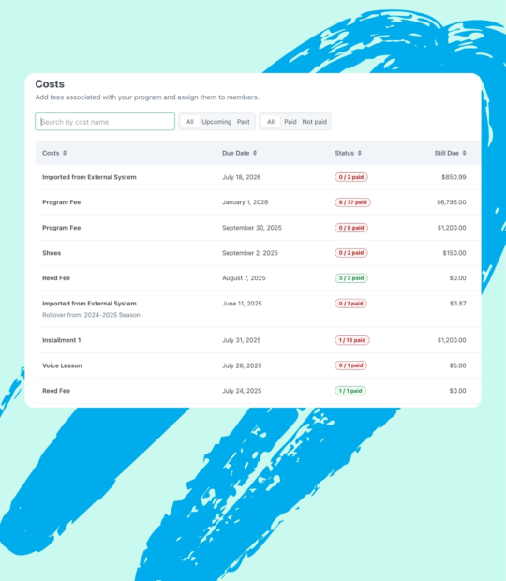Open the Shoes cost row
The width and height of the screenshot is (506, 581).
point(259,253)
